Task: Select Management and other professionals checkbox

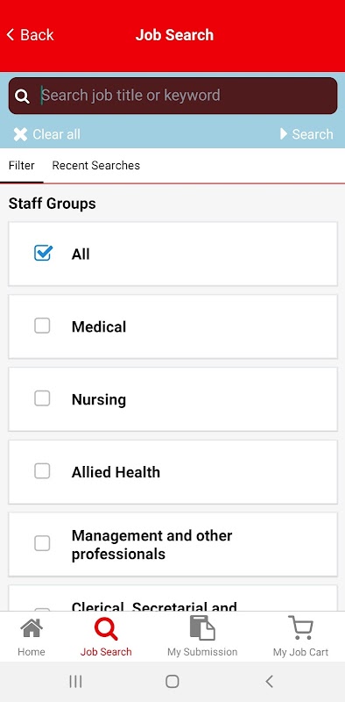Action: pos(42,543)
